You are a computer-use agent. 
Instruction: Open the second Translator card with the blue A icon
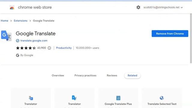pos(74,98)
